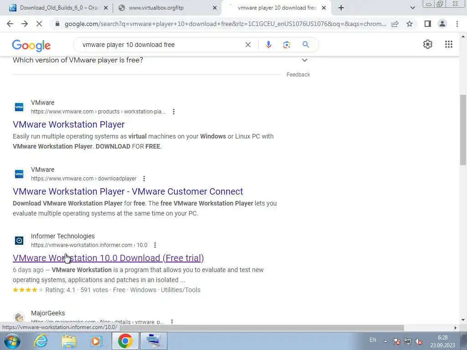467x350 pixels.
Task: Click the Chrome address bar URL
Action: (225, 24)
